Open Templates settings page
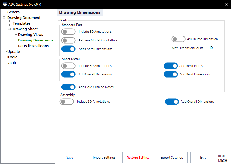Viewport: 231px width, 164px height. 22,23
